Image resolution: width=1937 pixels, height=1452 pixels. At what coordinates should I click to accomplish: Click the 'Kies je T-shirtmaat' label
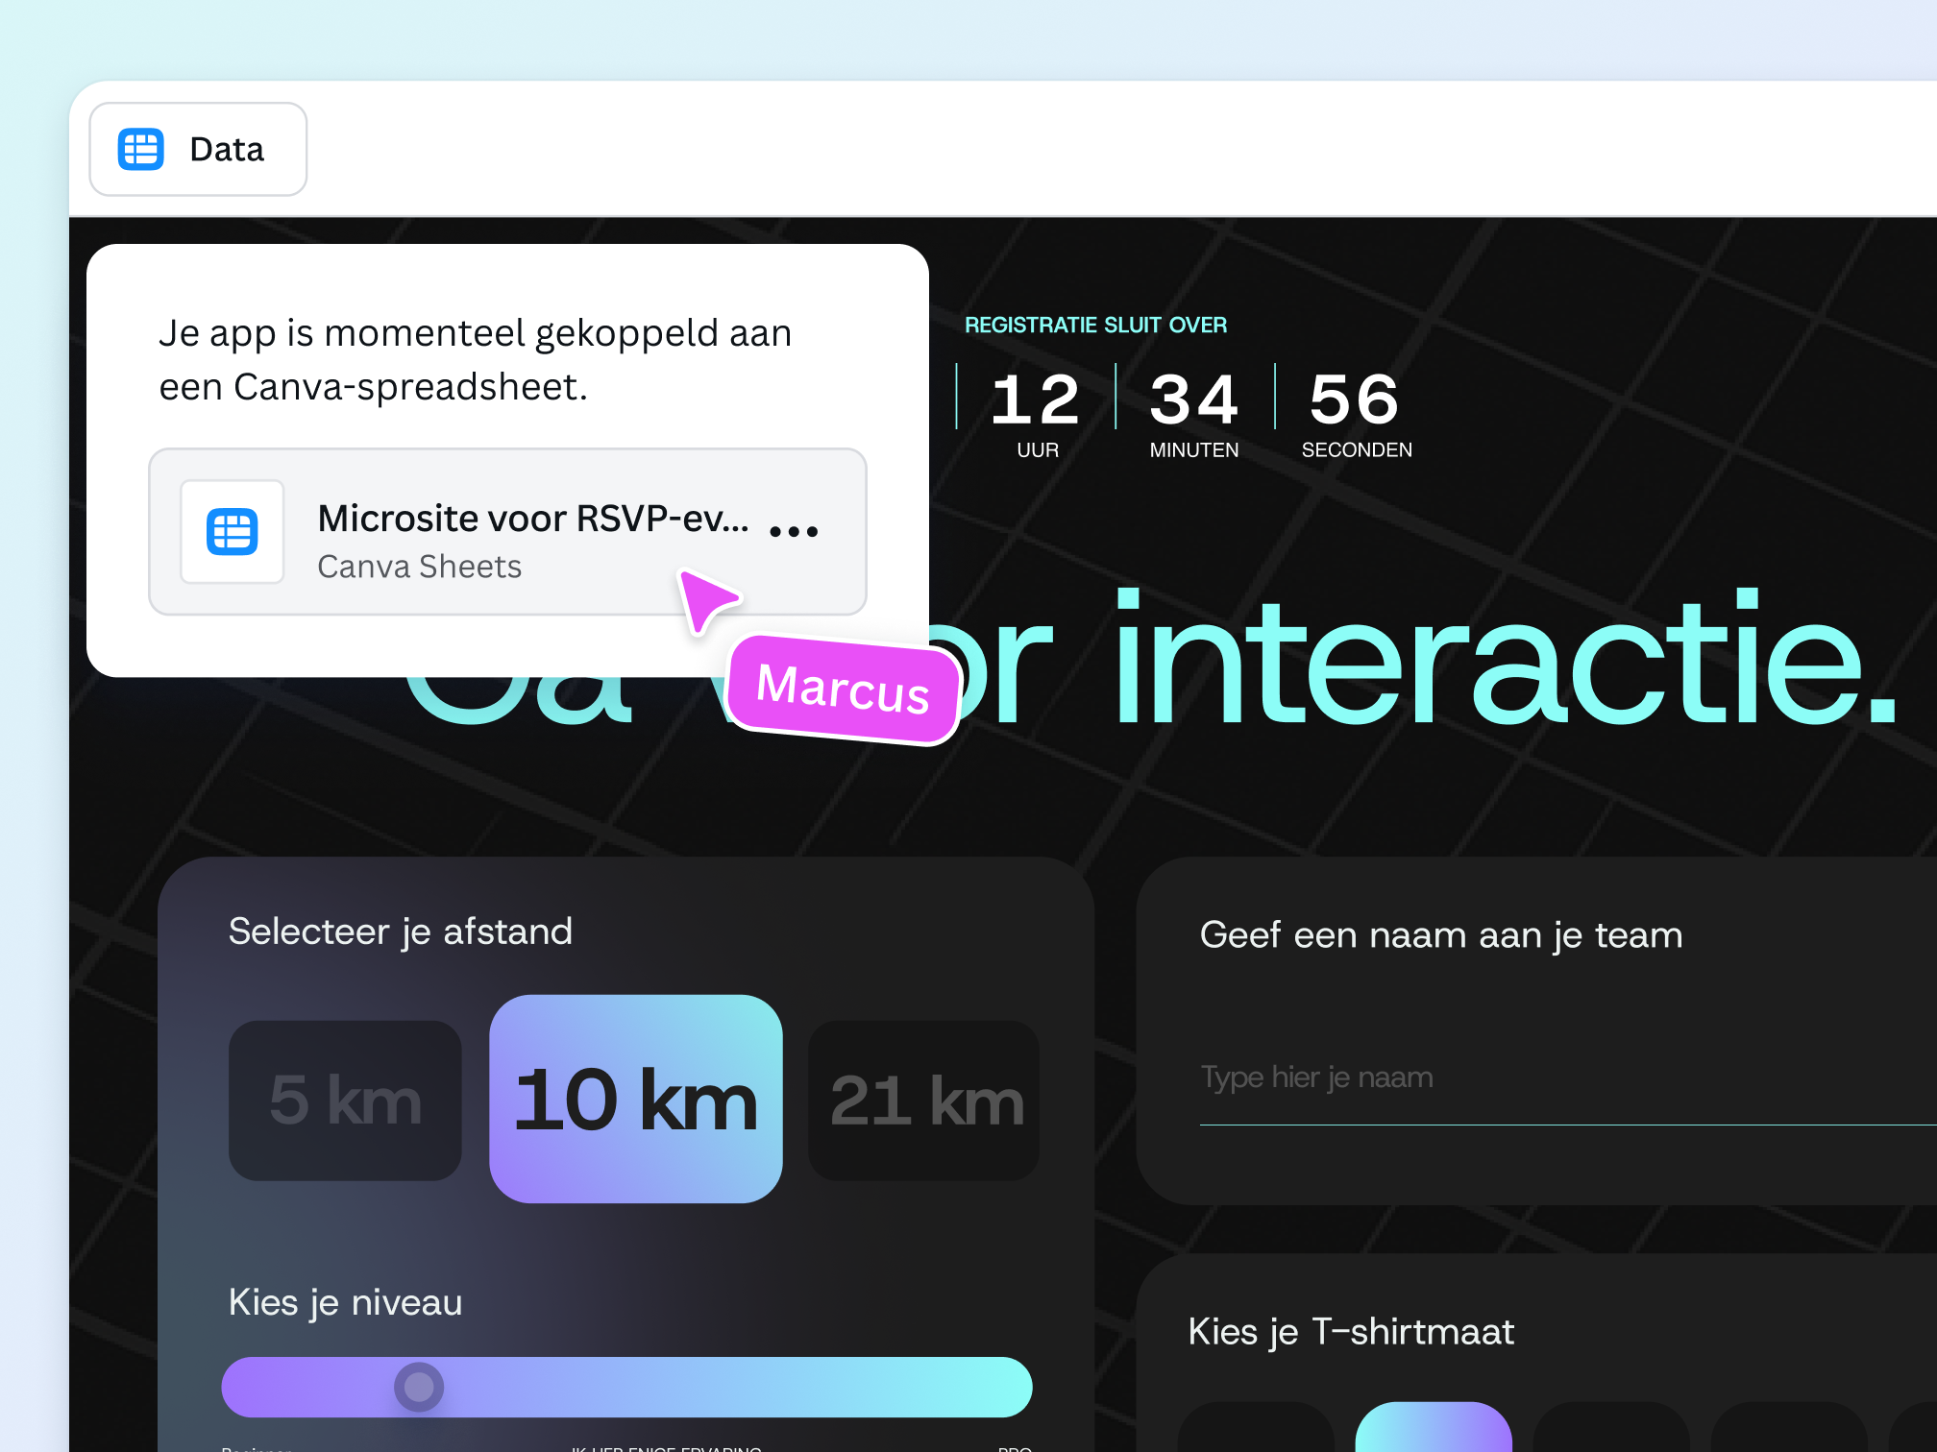(1351, 1332)
